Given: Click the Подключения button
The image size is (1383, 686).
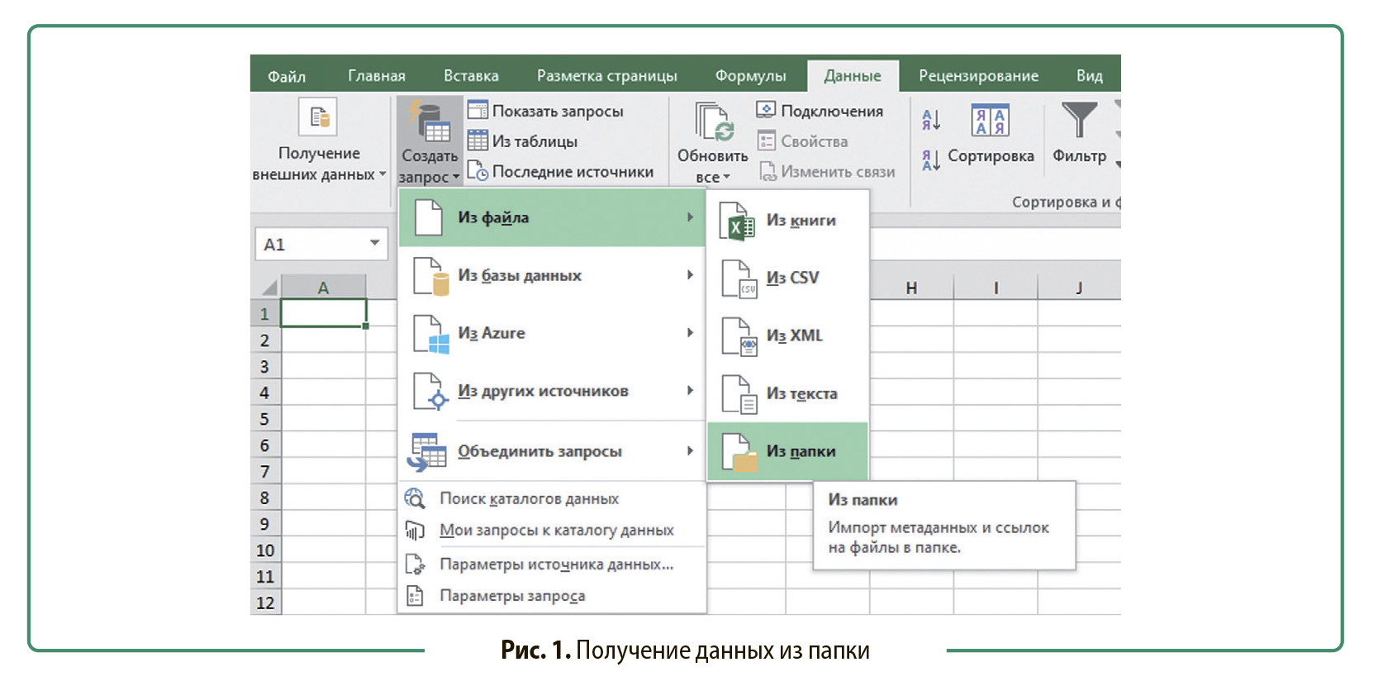Looking at the screenshot, I should click(820, 111).
